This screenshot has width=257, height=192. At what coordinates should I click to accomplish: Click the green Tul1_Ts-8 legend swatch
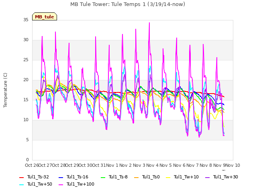pyautogui.click(x=103, y=177)
